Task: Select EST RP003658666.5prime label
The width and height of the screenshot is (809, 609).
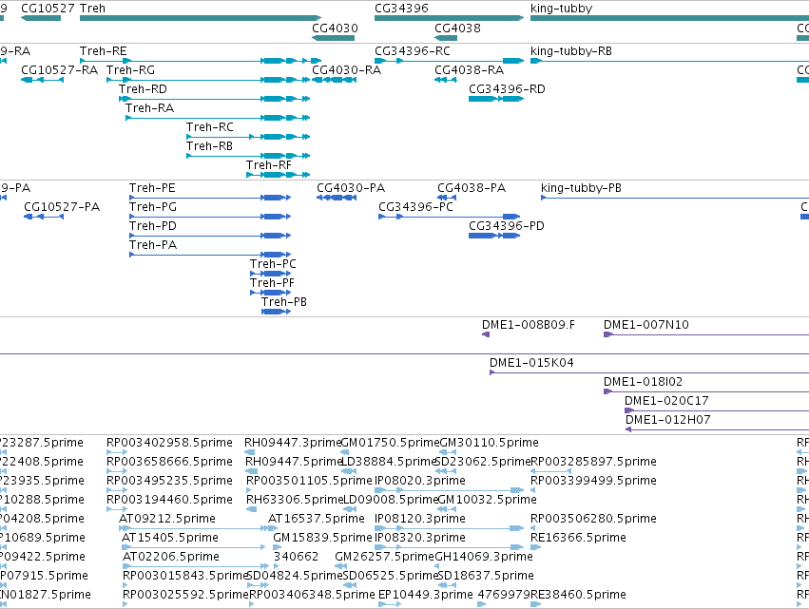Action: (169, 462)
